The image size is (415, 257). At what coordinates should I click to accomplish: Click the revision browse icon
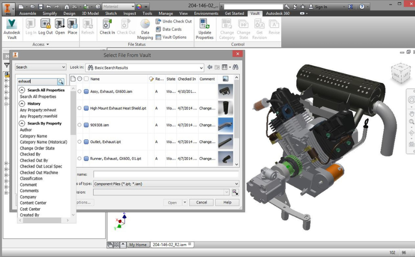[235, 192]
